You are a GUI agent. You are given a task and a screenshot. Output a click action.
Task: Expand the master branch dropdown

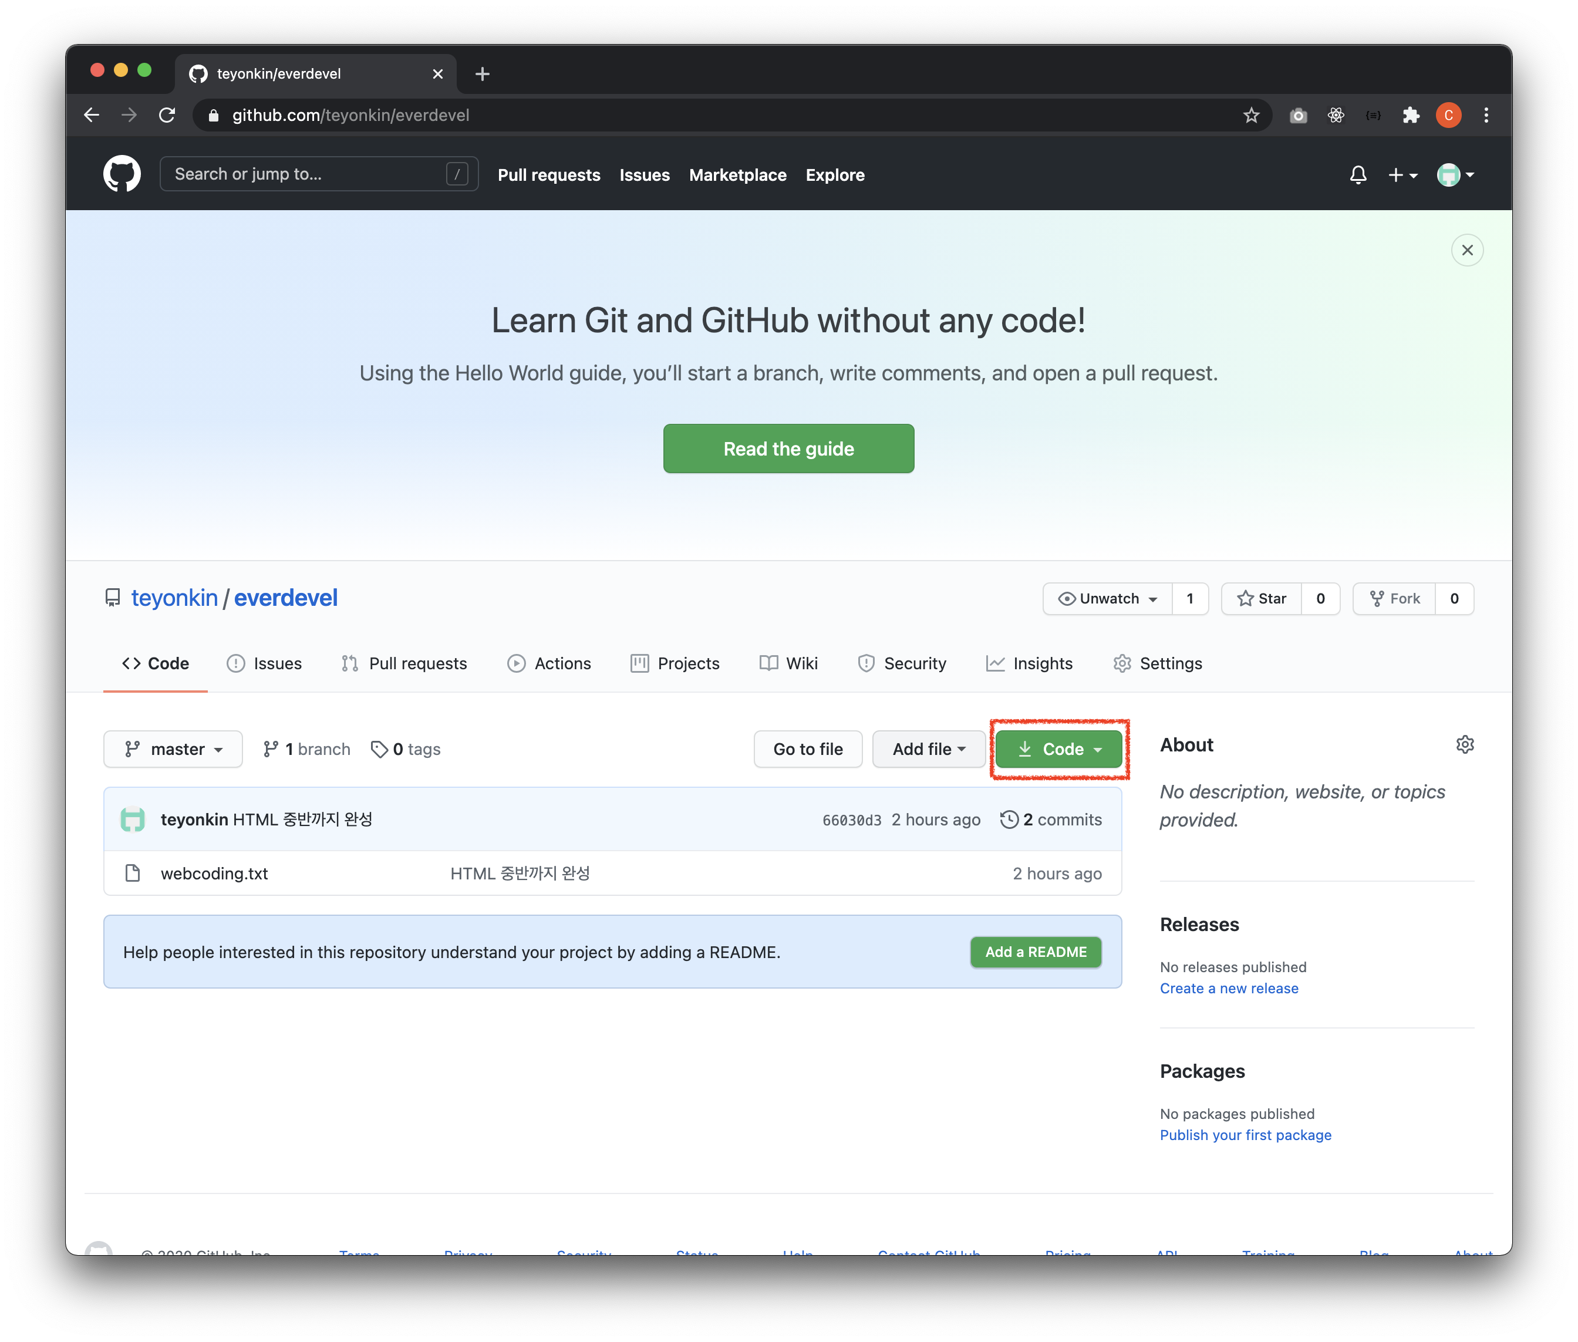173,749
